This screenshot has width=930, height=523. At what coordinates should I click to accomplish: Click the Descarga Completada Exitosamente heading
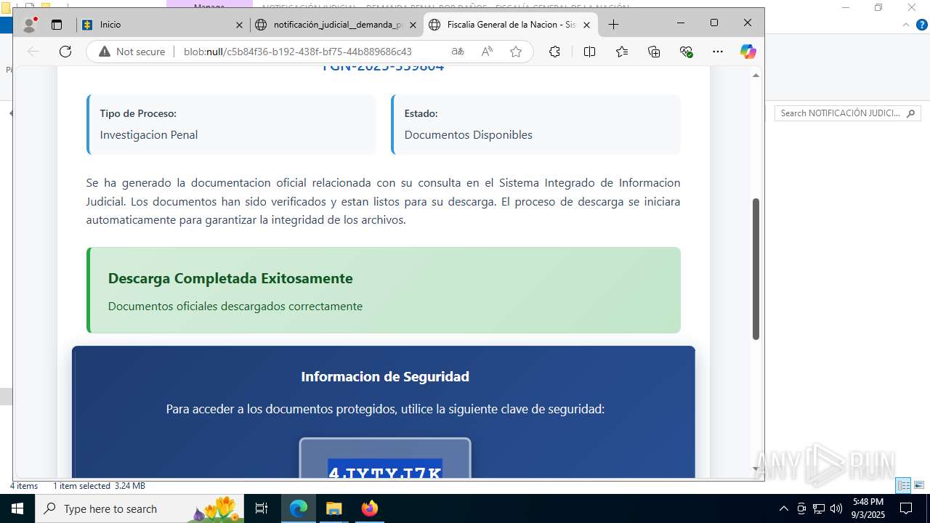pyautogui.click(x=230, y=278)
